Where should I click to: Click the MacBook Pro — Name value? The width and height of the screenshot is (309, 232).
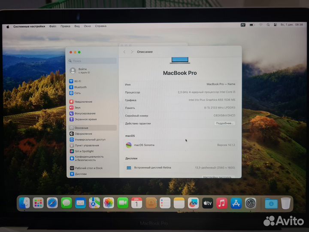point(221,84)
